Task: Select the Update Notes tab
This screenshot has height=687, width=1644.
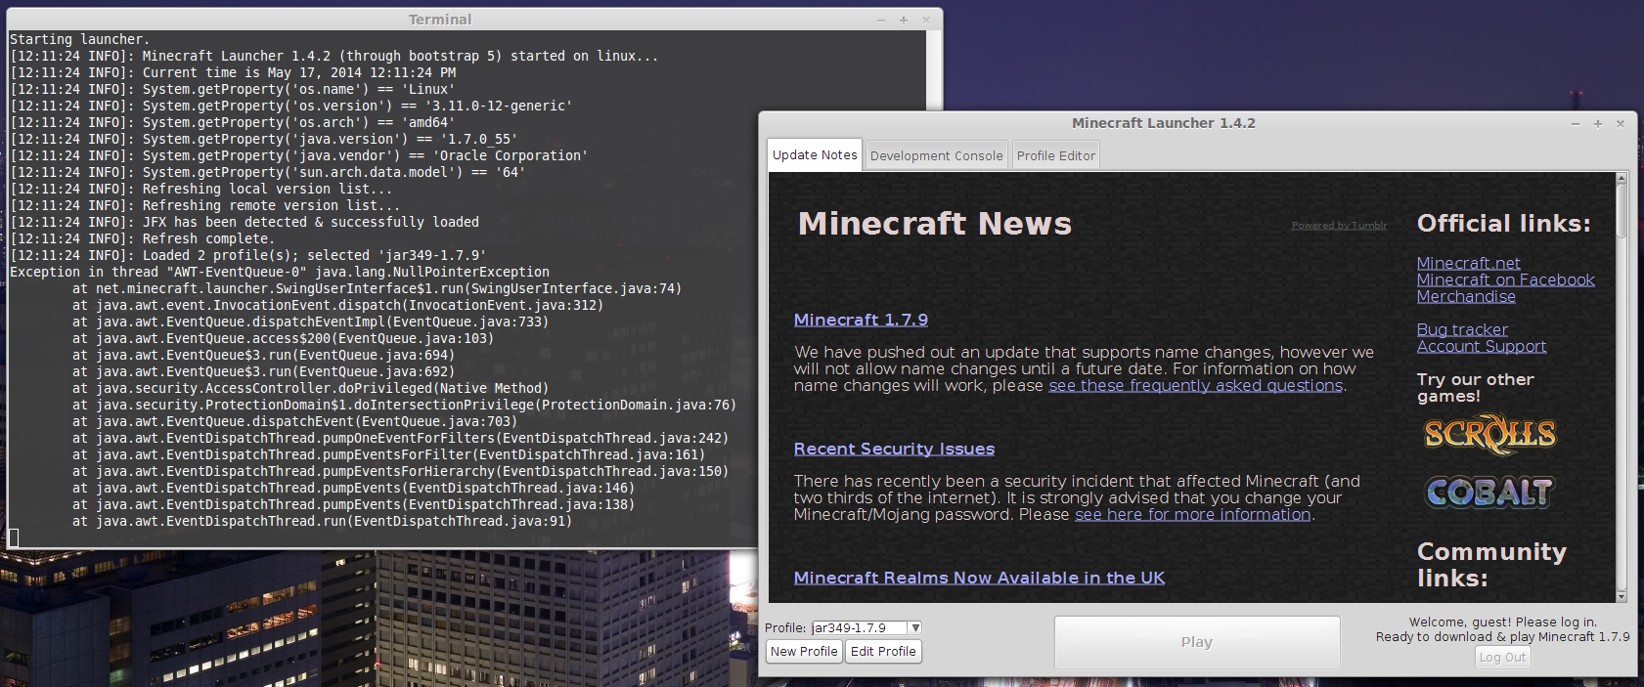Action: tap(815, 155)
